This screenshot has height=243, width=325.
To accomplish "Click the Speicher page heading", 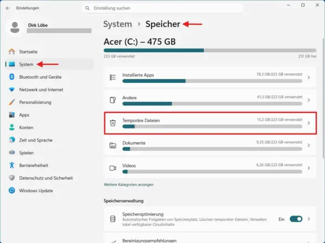I will point(162,24).
